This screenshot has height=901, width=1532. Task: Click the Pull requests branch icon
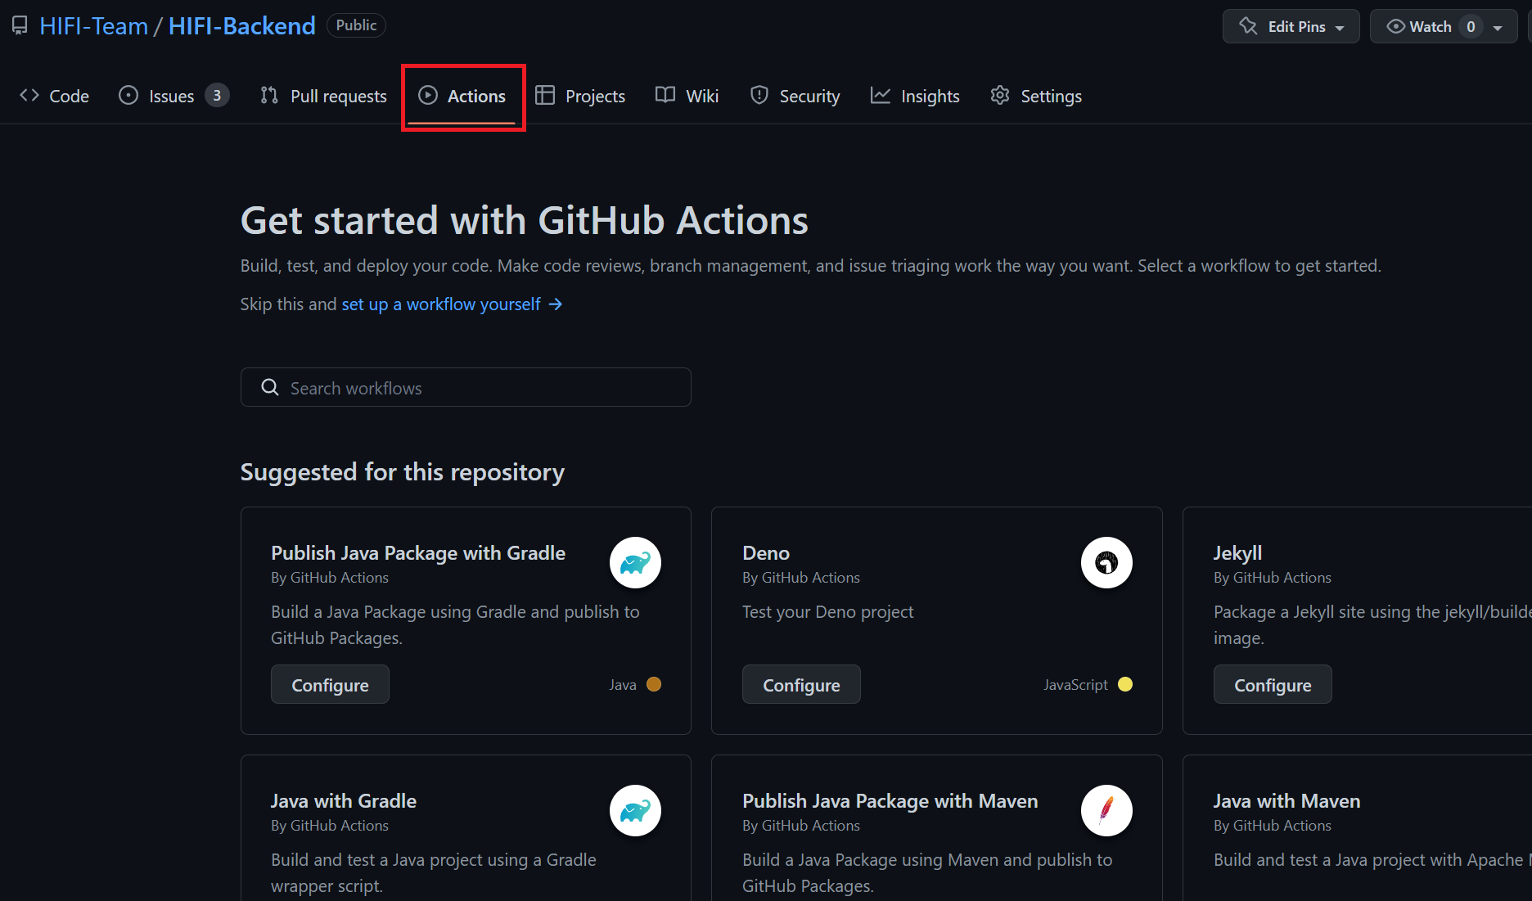click(269, 96)
